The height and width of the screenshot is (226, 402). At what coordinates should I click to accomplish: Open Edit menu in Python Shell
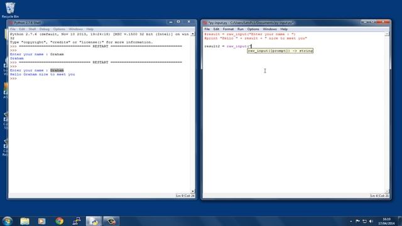(22, 30)
